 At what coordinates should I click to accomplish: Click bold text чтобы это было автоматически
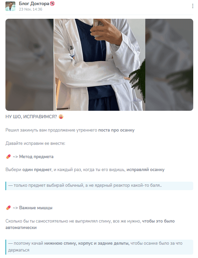pyautogui.click(x=90, y=224)
